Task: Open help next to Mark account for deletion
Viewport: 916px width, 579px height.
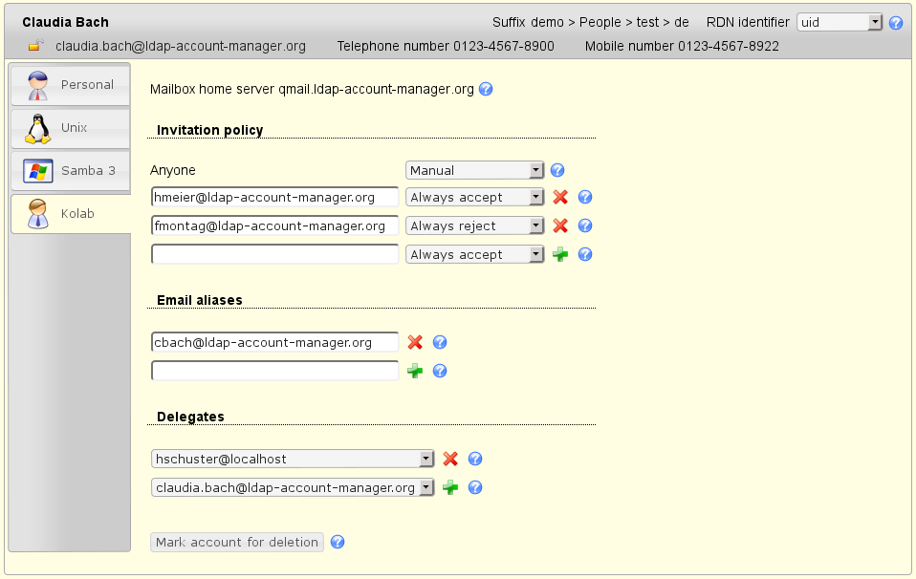Action: tap(338, 543)
